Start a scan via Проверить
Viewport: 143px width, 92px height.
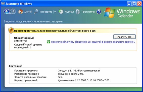click(46, 12)
